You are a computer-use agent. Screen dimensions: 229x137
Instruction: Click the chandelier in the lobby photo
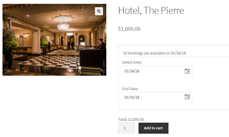(x=63, y=25)
